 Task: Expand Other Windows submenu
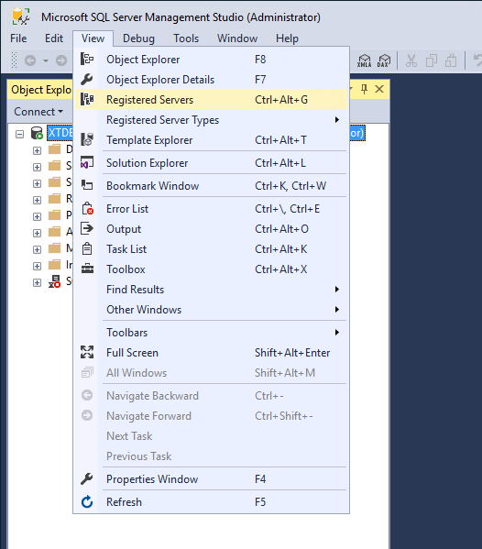pyautogui.click(x=211, y=310)
